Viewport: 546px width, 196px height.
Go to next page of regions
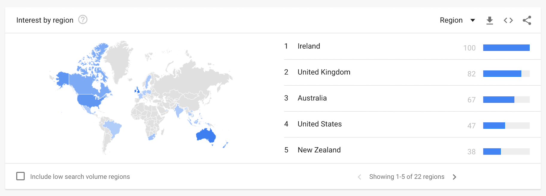pyautogui.click(x=454, y=177)
